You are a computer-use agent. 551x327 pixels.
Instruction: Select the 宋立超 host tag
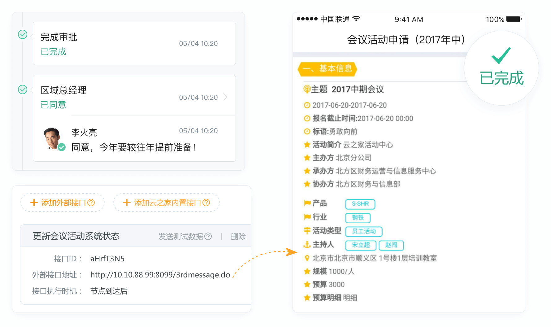361,245
